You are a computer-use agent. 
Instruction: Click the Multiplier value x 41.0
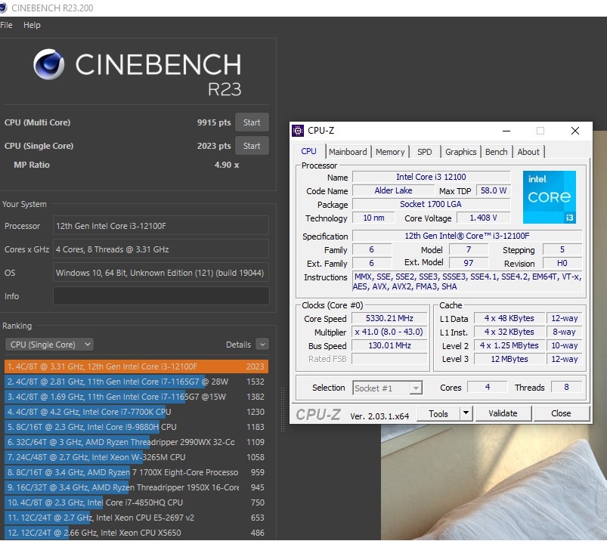pos(389,332)
